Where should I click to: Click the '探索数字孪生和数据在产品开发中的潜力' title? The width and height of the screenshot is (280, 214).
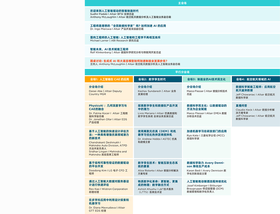(x=158, y=107)
